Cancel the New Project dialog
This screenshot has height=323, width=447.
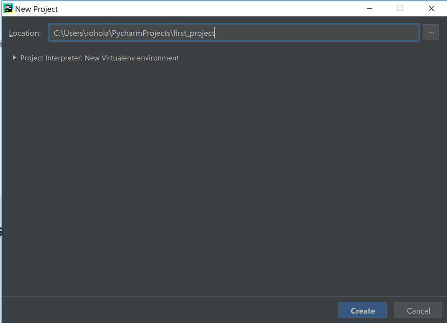tap(418, 311)
